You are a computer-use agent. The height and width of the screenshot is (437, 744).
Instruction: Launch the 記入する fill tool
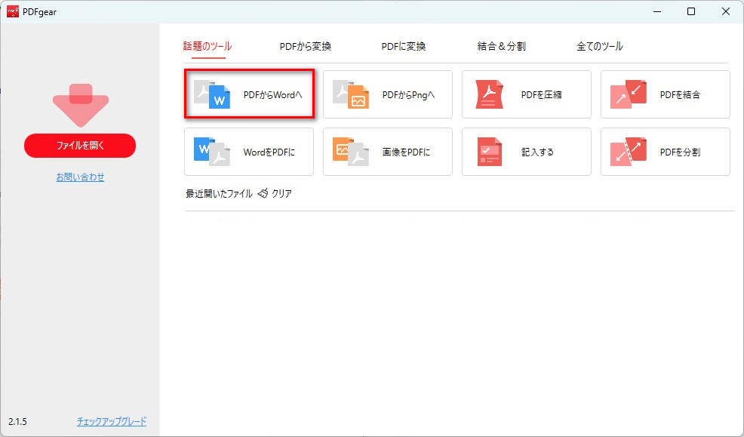(x=526, y=151)
